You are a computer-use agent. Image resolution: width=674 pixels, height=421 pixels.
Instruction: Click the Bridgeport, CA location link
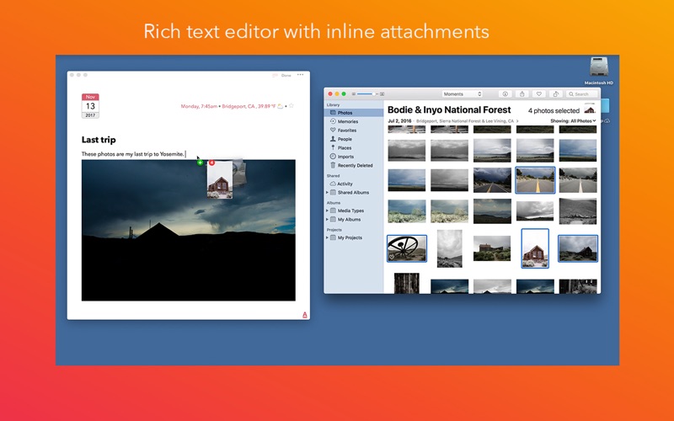[238, 107]
